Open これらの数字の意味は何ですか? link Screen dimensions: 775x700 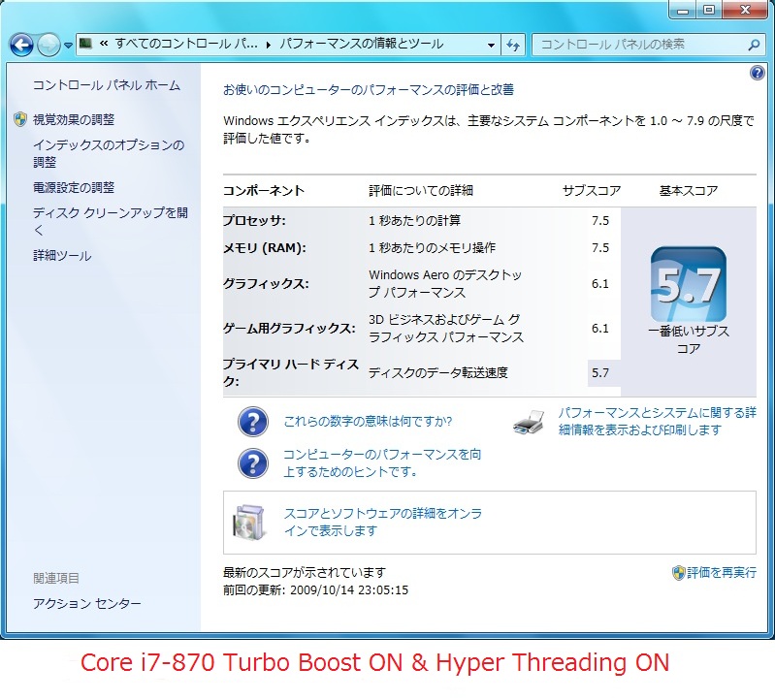pos(368,422)
